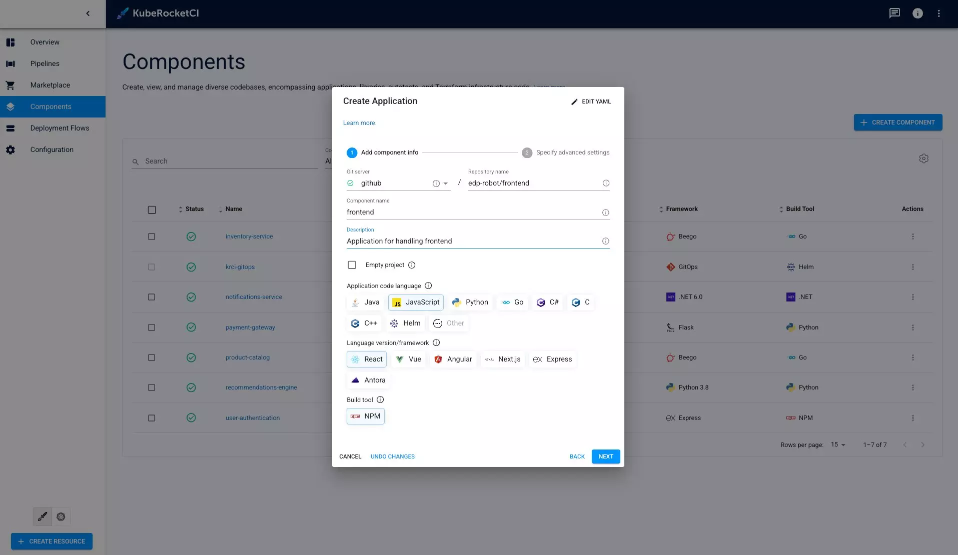
Task: Open actions menu for notifications-service row
Action: [x=913, y=297]
